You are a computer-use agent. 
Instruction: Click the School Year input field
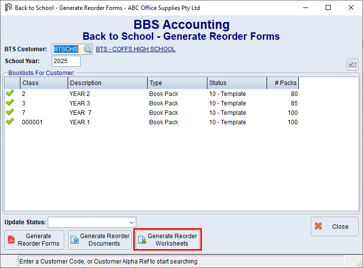point(66,61)
